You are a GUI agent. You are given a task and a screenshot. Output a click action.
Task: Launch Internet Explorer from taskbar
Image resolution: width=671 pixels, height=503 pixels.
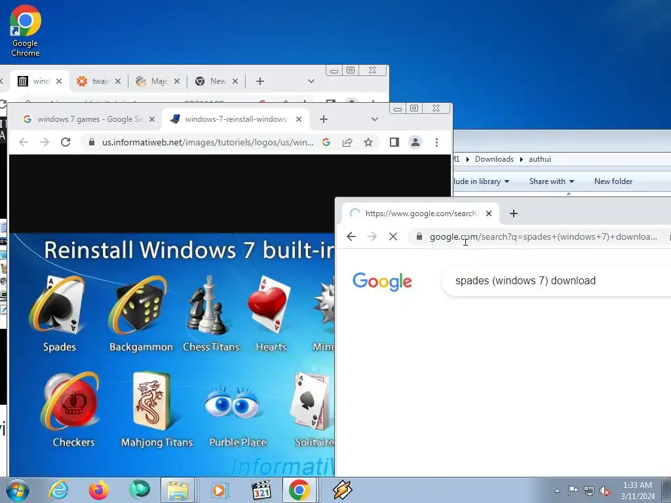pos(58,490)
